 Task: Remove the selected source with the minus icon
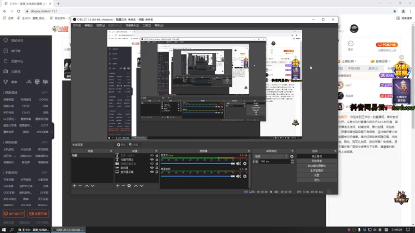pyautogui.click(x=123, y=186)
